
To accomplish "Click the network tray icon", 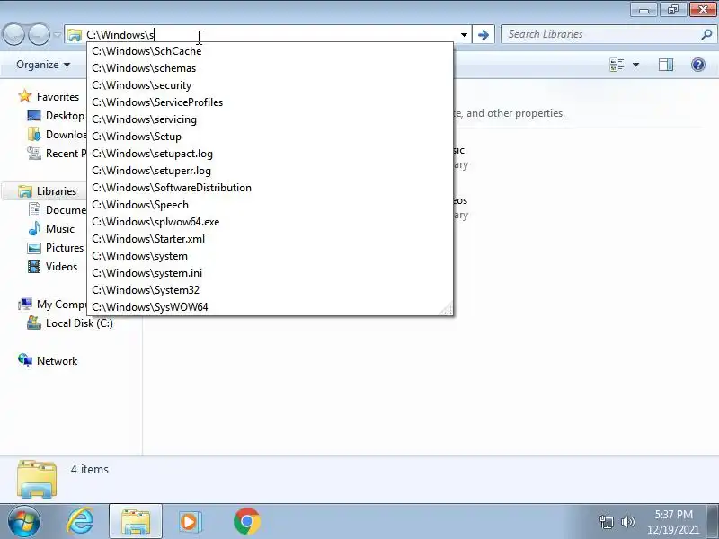I will 606,522.
